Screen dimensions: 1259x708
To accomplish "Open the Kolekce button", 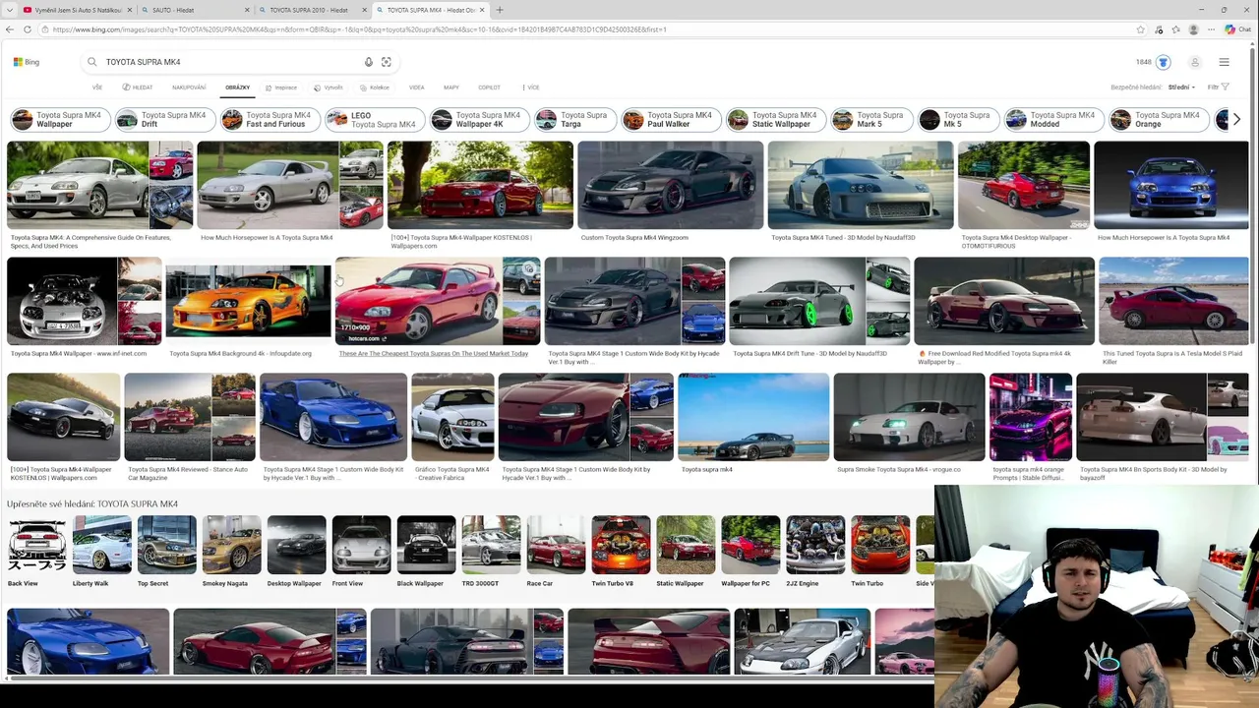I will pos(374,88).
